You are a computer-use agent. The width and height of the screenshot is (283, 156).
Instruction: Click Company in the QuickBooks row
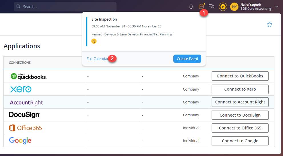pos(191,76)
